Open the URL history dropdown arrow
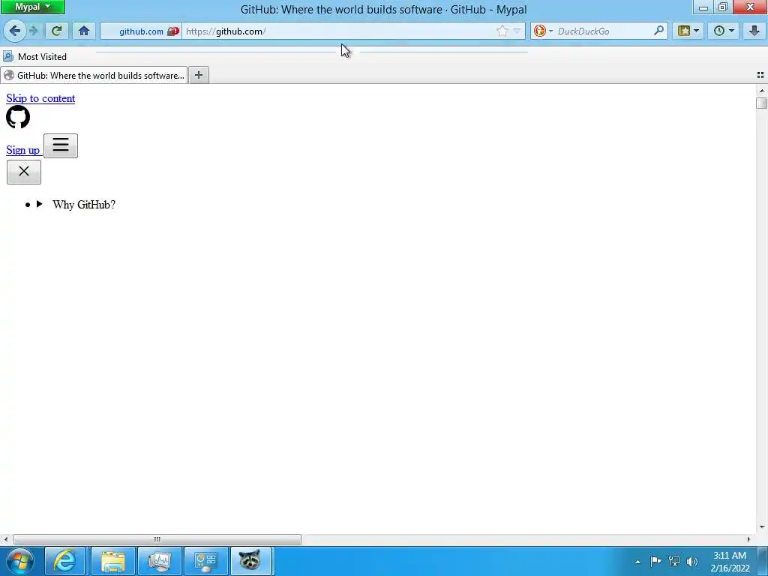Screen dimensions: 768x576 tap(517, 31)
